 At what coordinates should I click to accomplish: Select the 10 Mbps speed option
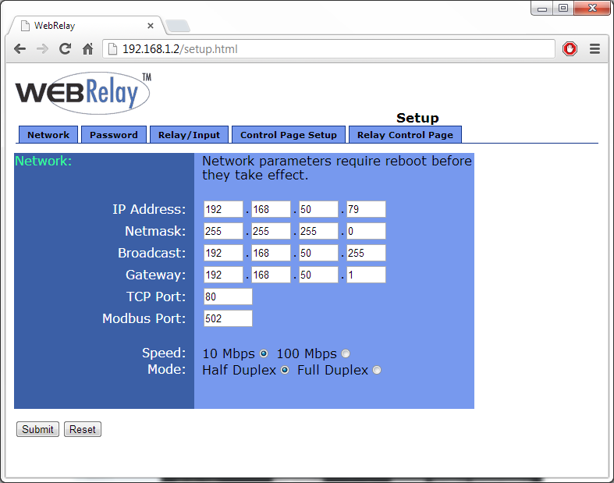[x=264, y=353]
